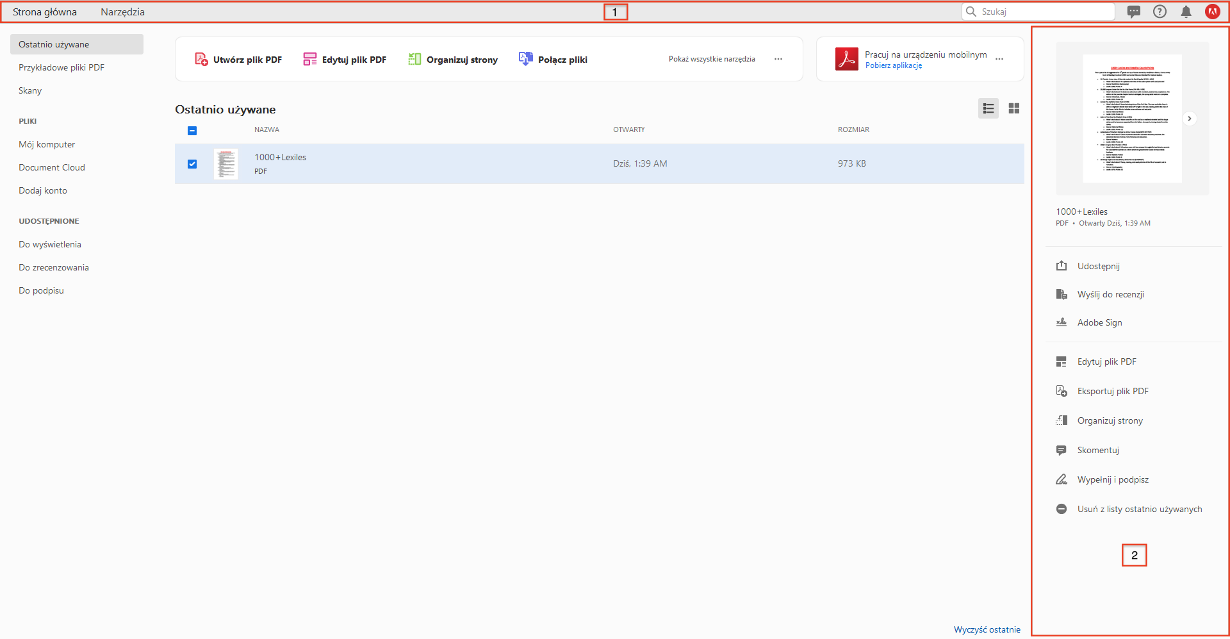Open the Narzędzia tab
This screenshot has width=1230, height=639.
coord(122,12)
